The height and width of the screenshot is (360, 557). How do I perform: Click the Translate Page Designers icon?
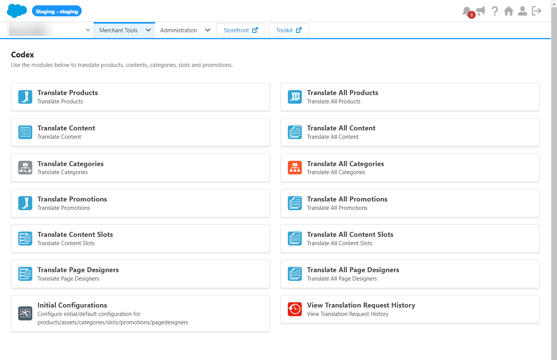tap(25, 274)
